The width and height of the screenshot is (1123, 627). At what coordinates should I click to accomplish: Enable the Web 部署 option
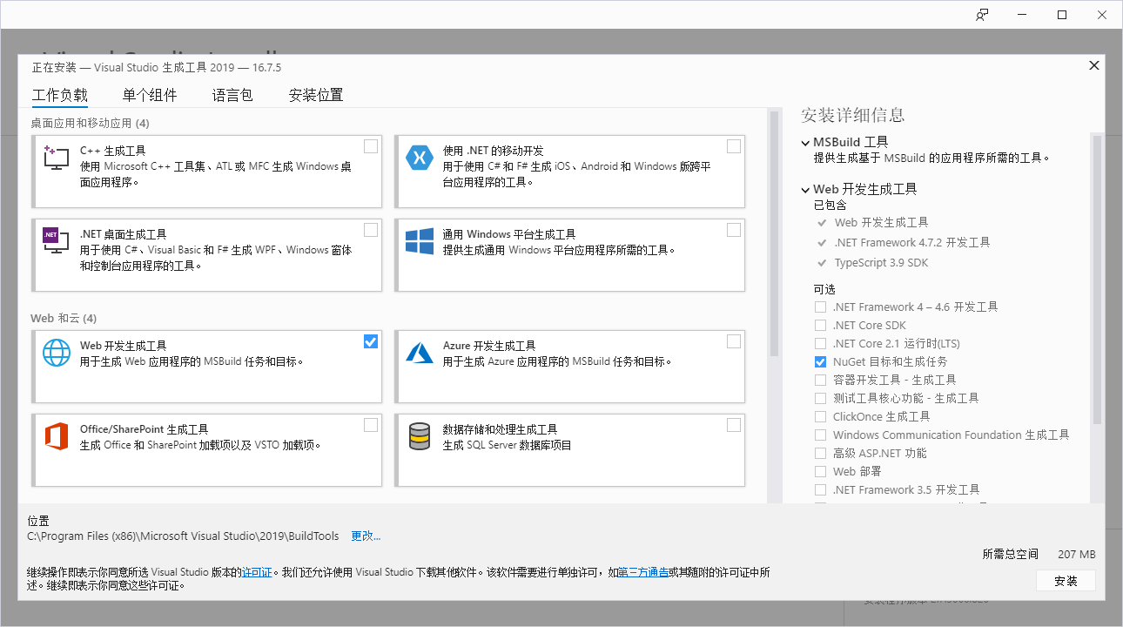(x=820, y=472)
